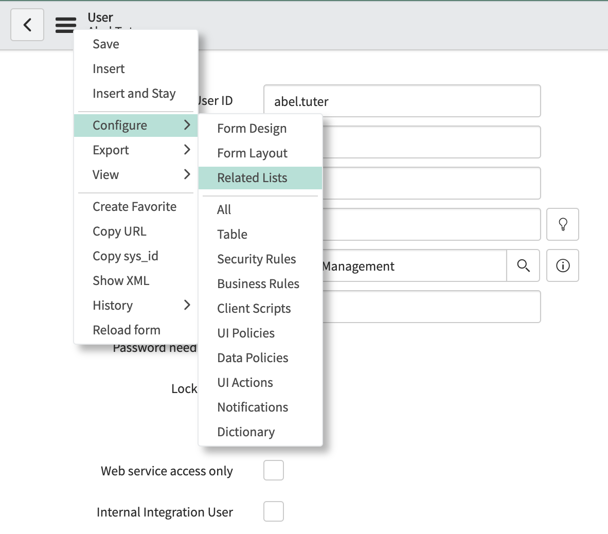Choose Form Design in the submenu

pyautogui.click(x=252, y=128)
